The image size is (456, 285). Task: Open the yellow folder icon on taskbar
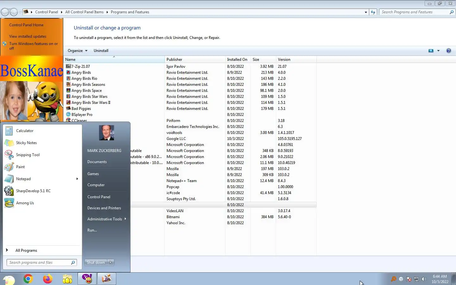tap(67, 279)
